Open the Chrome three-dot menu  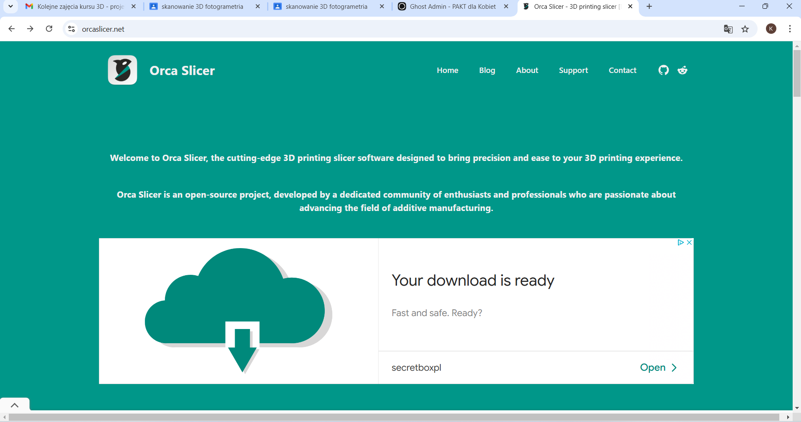pyautogui.click(x=790, y=29)
